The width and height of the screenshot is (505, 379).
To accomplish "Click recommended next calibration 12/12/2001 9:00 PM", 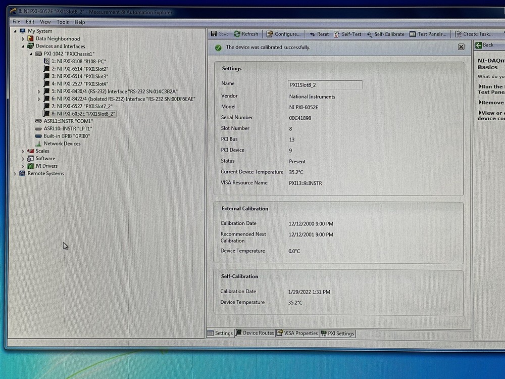I will (311, 234).
